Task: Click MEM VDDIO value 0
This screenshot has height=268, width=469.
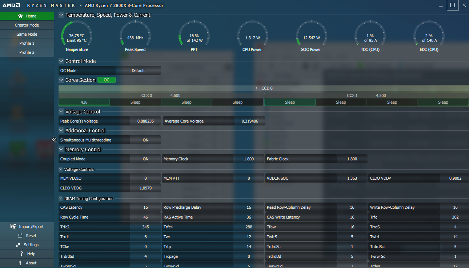Action: (145, 178)
